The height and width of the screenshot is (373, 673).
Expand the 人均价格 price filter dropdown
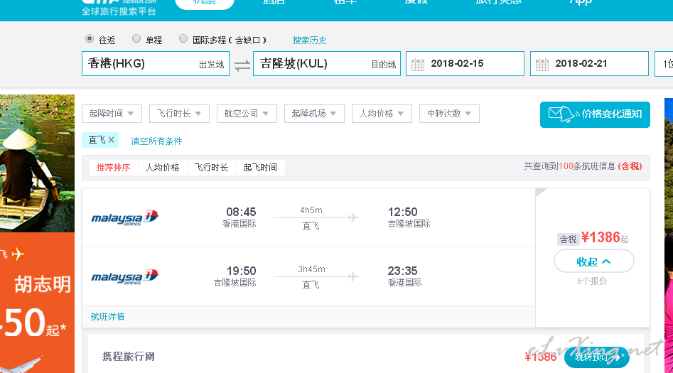pyautogui.click(x=382, y=114)
